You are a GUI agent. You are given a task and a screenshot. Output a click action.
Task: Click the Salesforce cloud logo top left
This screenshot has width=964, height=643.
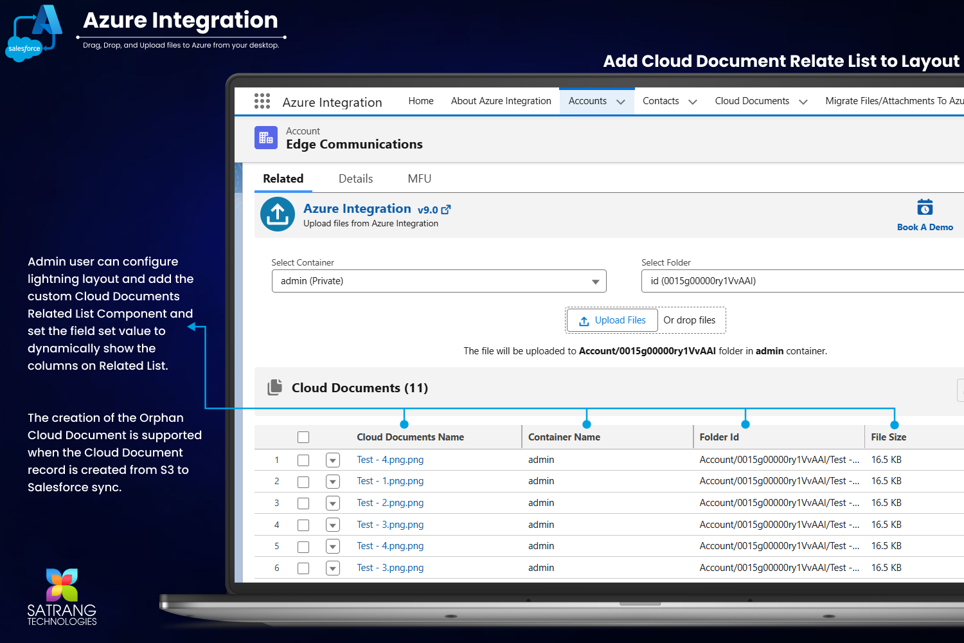(x=24, y=47)
